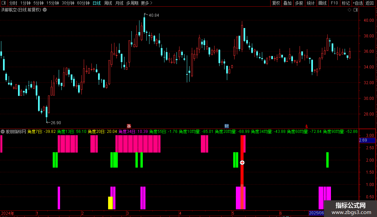Select the 1分钟 period
Screen dimensions: 377x217
click(25, 3)
